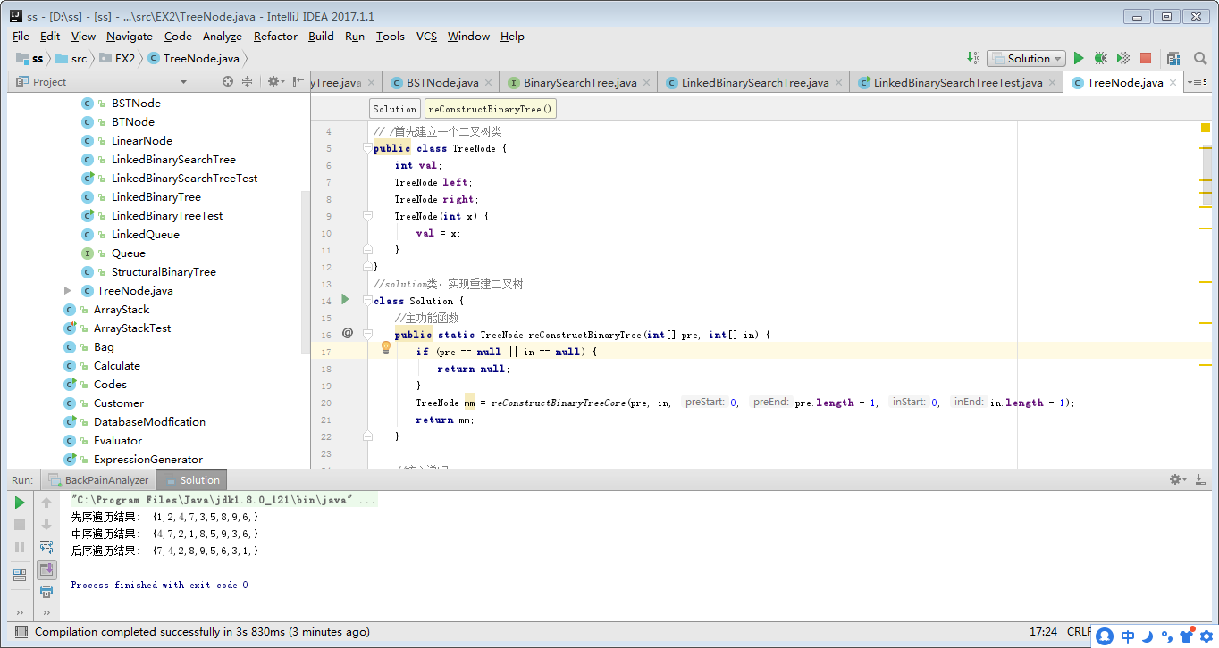Image resolution: width=1219 pixels, height=648 pixels.
Task: Select LinkedBinaryTree in the project tree
Action: [x=156, y=196]
